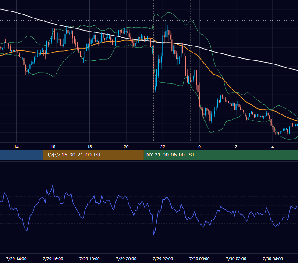Click the 7/30 04:00 time label
This screenshot has height=263, width=298.
273,259
